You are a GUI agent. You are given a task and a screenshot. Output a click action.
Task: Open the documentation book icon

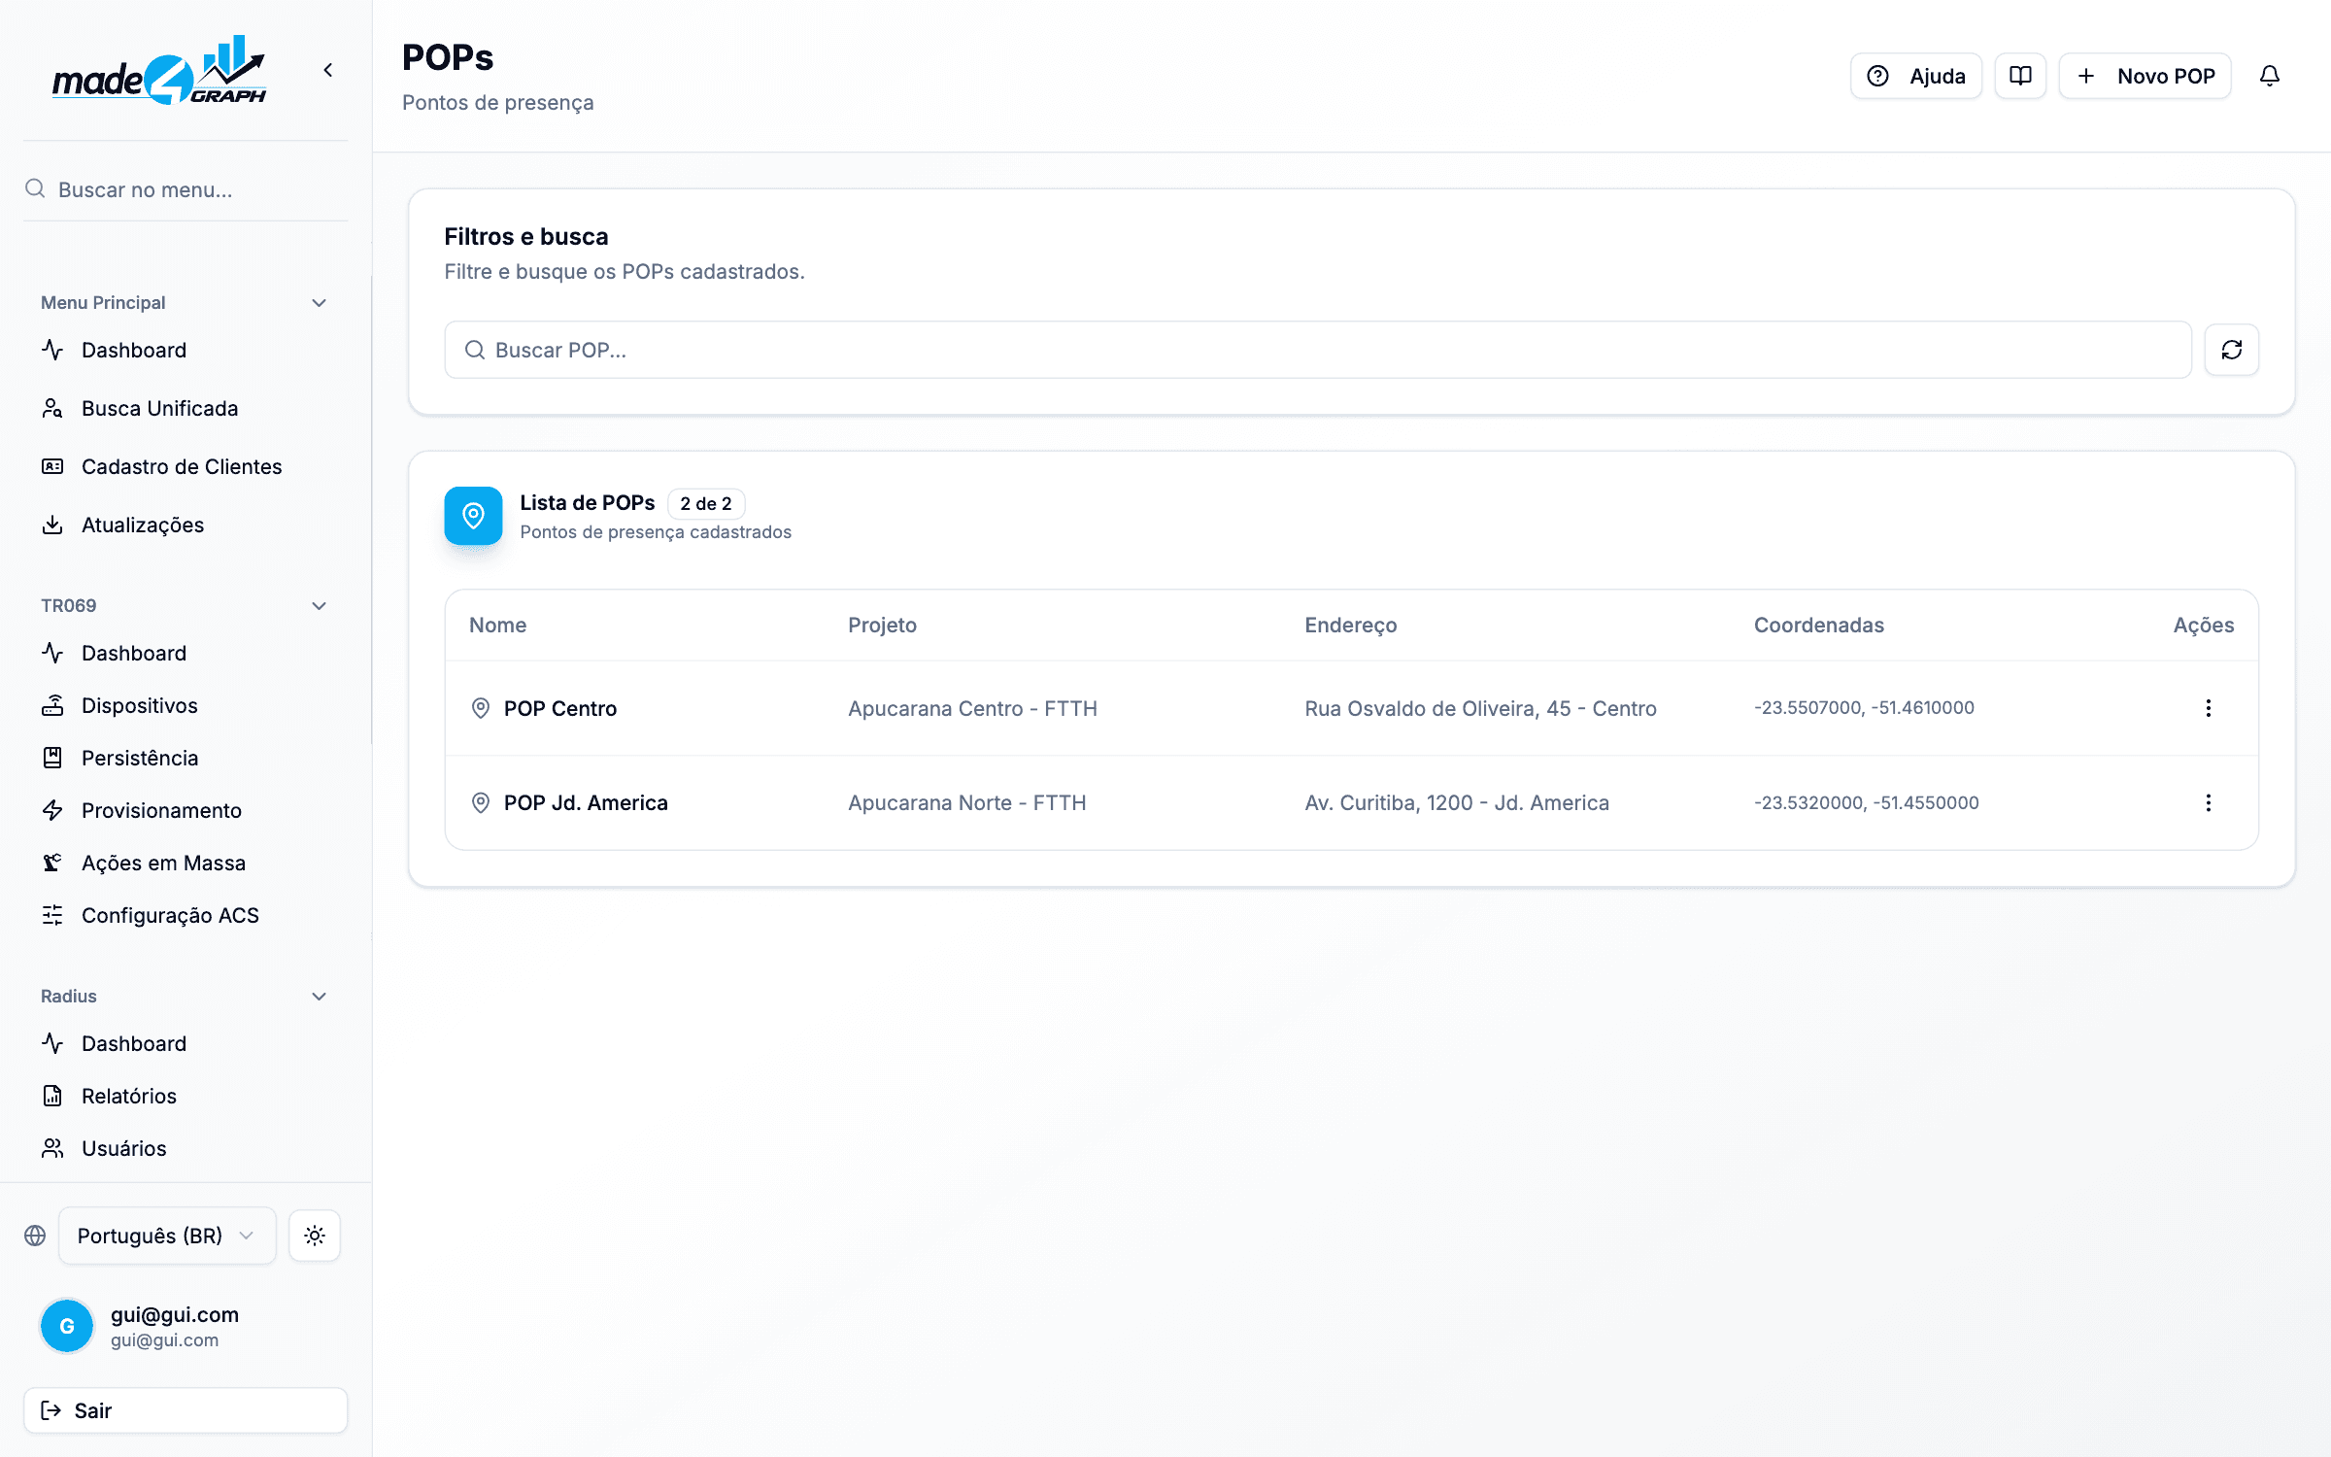pos(2020,76)
